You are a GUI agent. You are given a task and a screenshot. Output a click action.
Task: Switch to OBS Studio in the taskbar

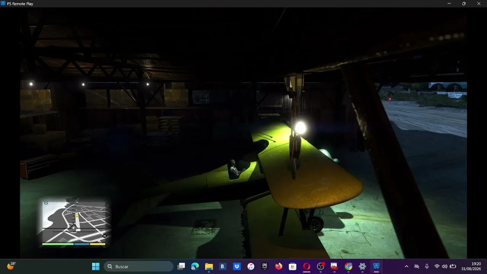321,266
